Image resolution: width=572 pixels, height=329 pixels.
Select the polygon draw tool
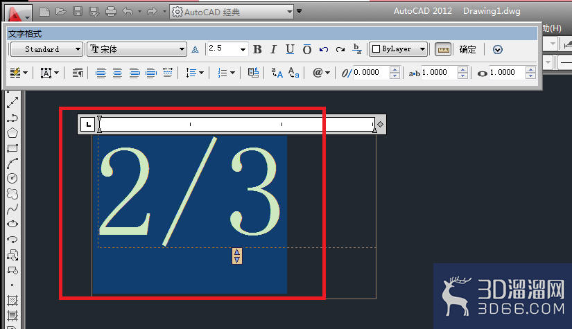point(12,132)
